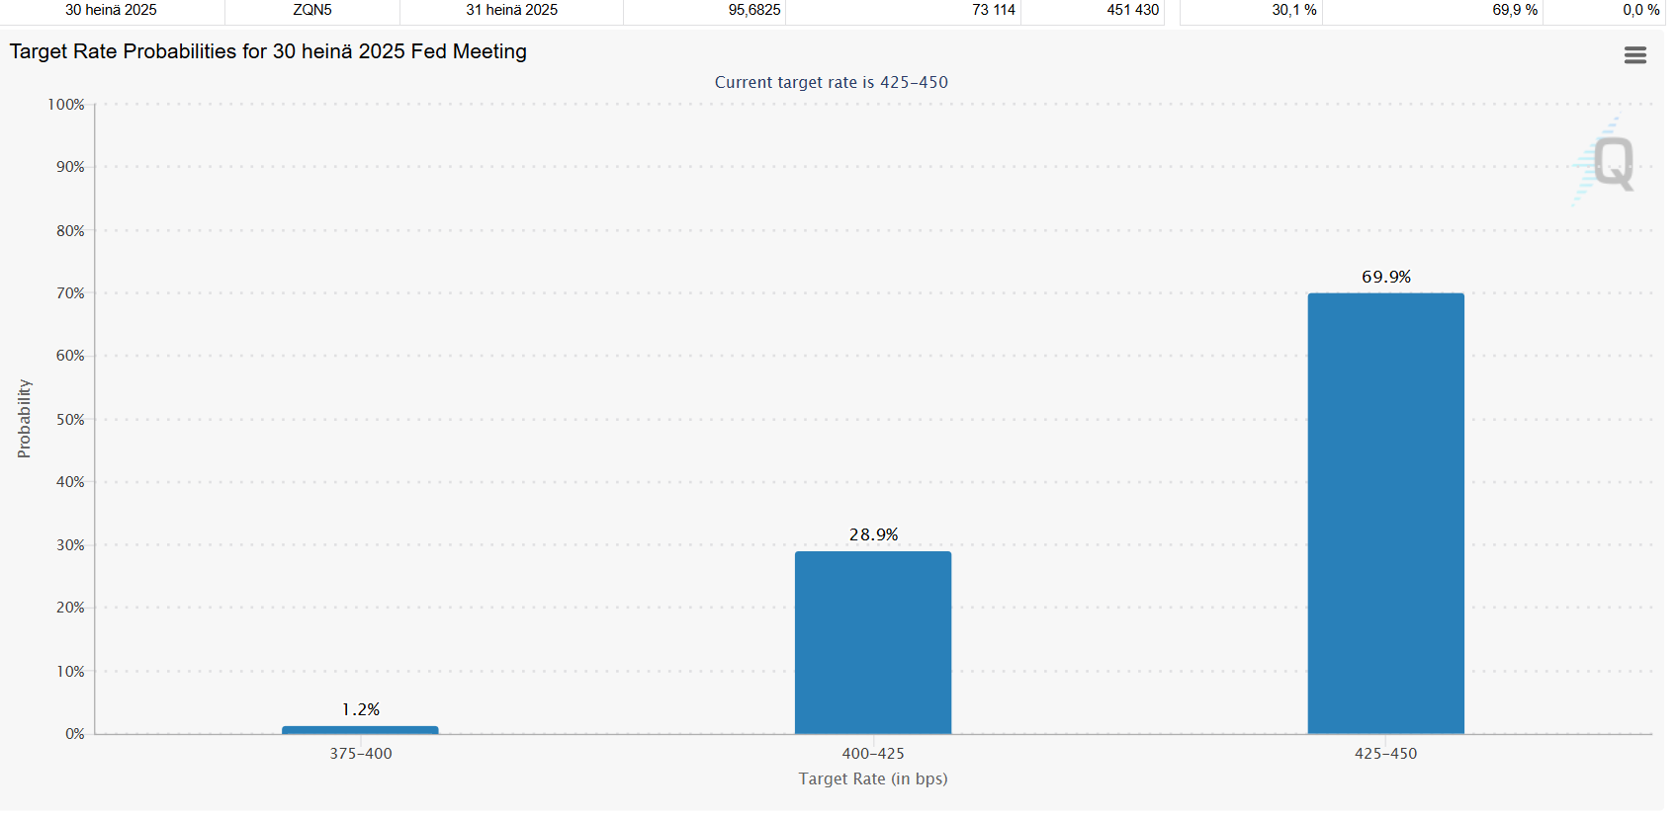Click the 30 heinä 2025 table cell
The height and width of the screenshot is (818, 1678).
(x=111, y=10)
